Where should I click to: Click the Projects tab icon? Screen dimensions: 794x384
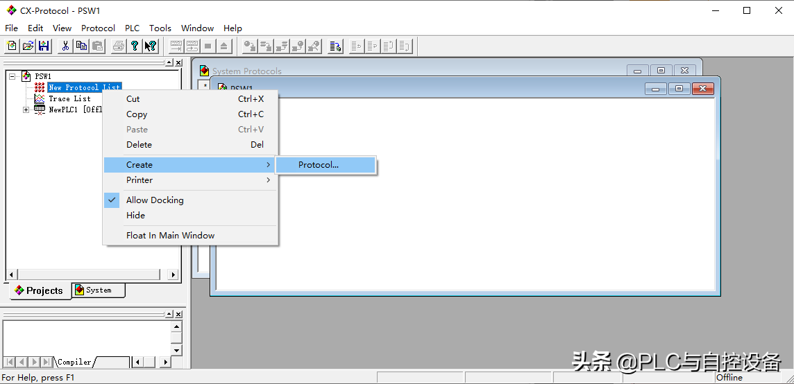[x=19, y=290]
